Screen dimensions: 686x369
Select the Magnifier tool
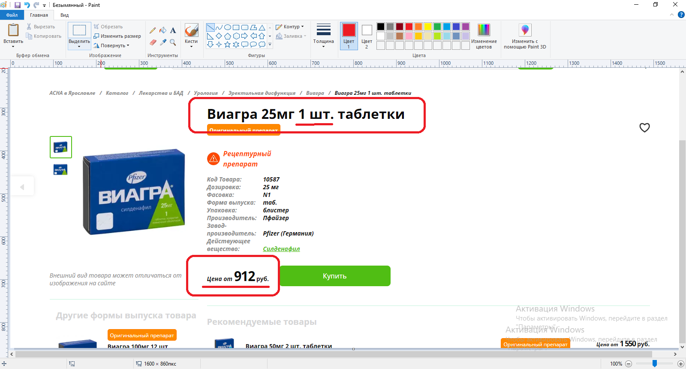click(173, 42)
